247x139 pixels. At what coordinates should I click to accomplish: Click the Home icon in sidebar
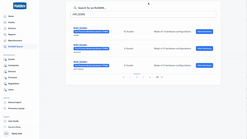click(5, 16)
